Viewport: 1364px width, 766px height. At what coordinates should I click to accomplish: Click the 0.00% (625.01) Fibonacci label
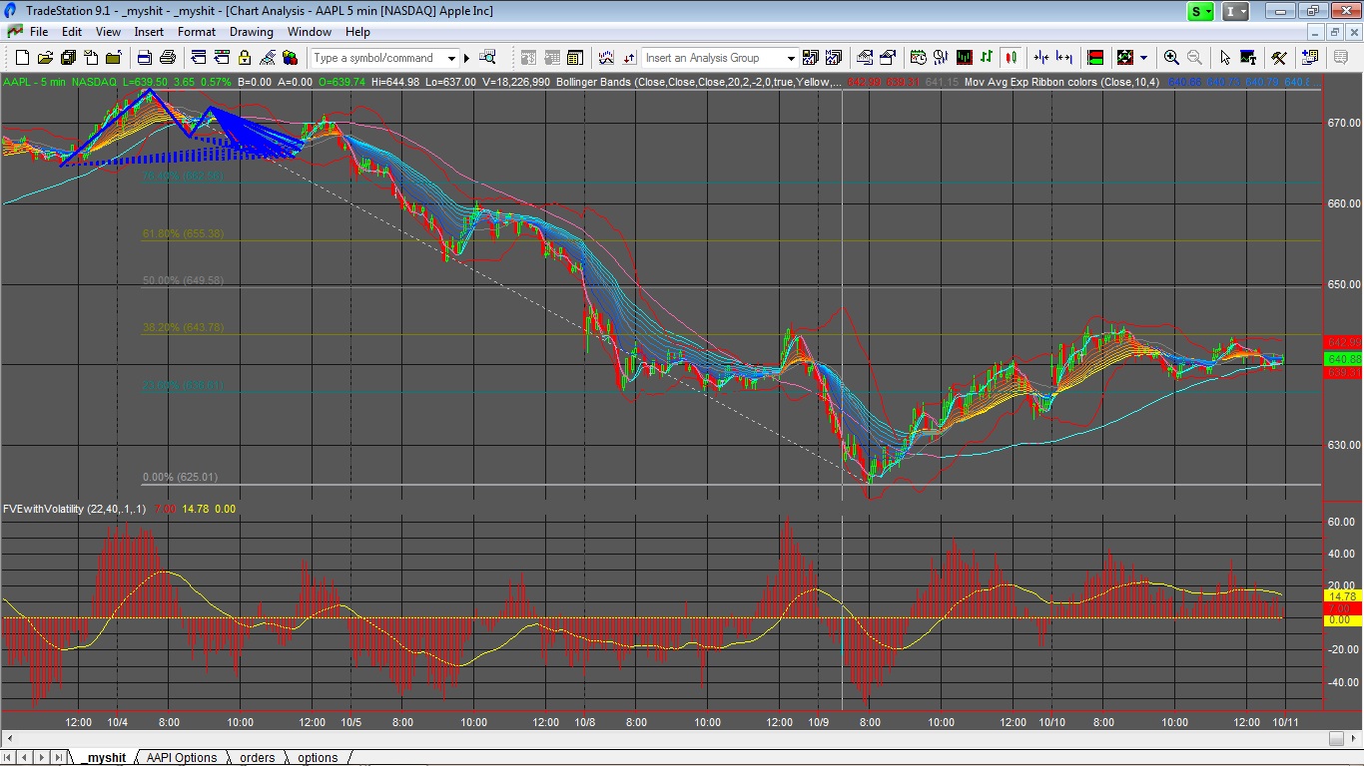tap(180, 477)
